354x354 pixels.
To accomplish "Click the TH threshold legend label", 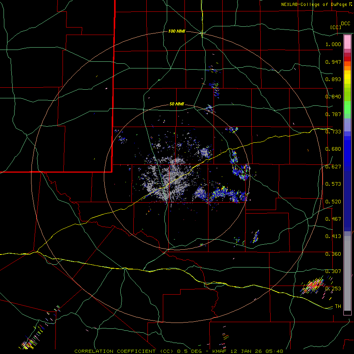I will point(338,306).
